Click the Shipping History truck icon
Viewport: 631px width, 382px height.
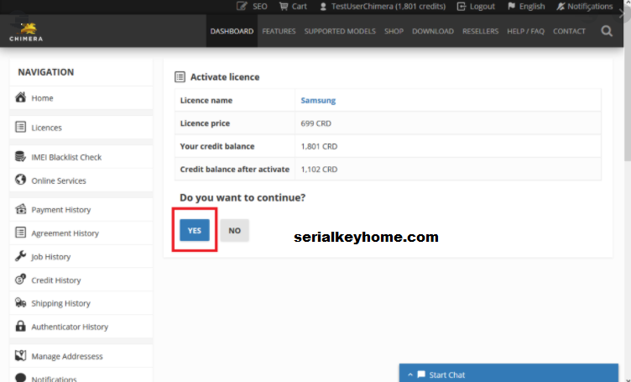(20, 302)
